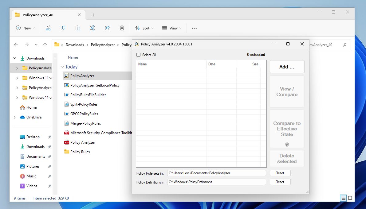Click the Share icon in Explorer toolbar

click(107, 28)
